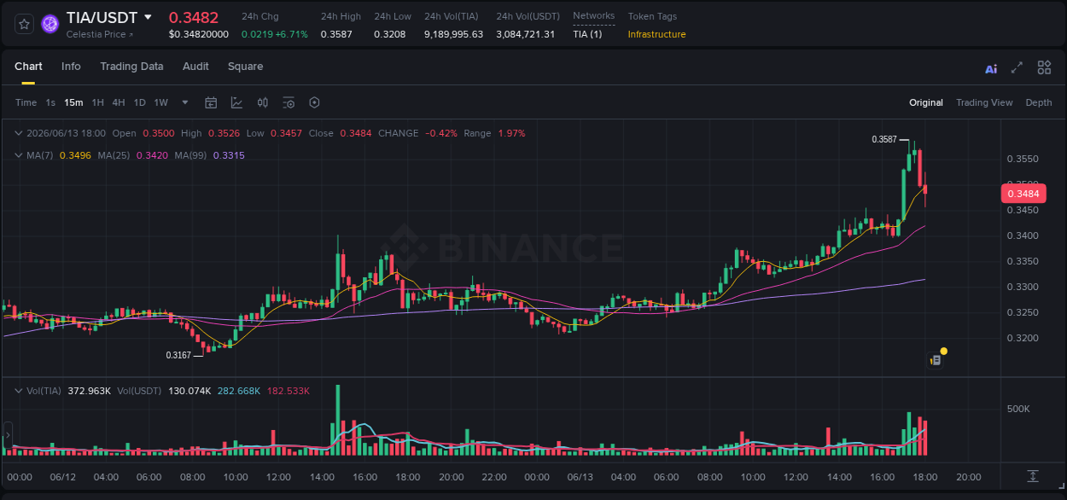The image size is (1067, 500).
Task: Switch to Trading View chart
Action: [984, 102]
